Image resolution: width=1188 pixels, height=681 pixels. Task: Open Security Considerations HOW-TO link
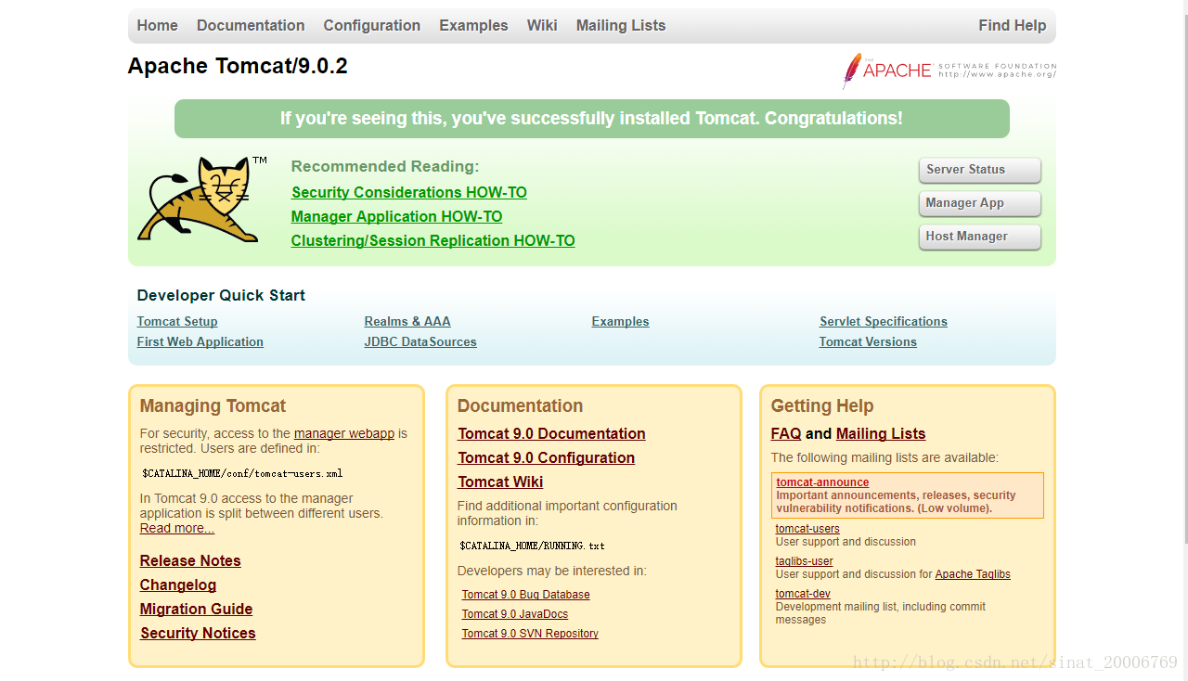tap(409, 192)
